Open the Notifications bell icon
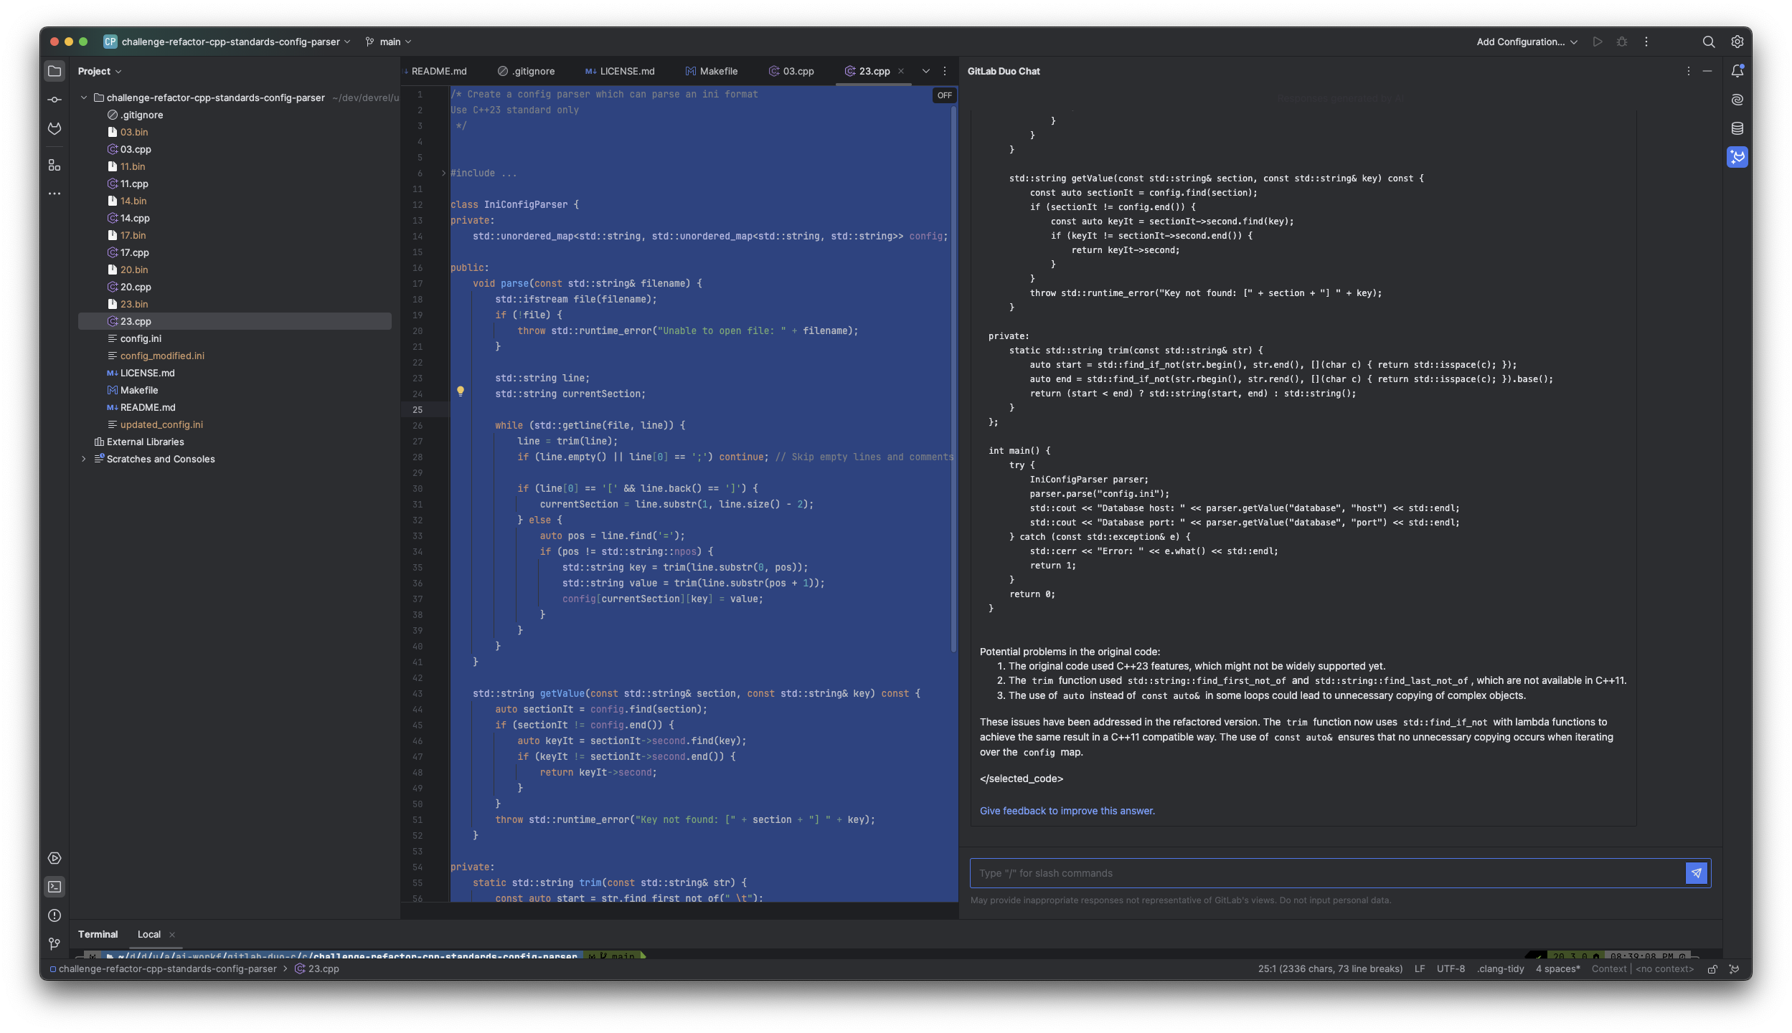 tap(1737, 71)
